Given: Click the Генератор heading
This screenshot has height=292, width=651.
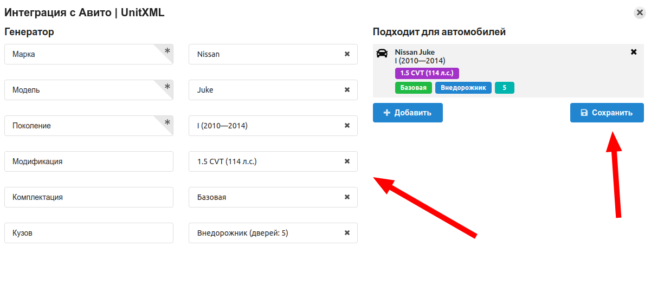Looking at the screenshot, I should [x=29, y=32].
